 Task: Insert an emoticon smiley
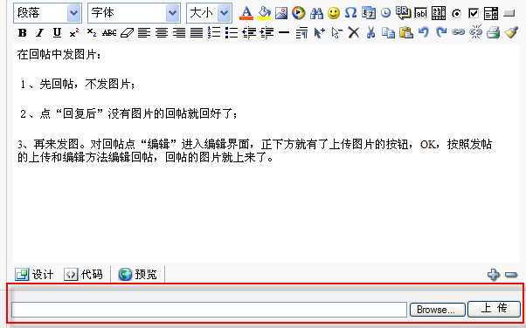pos(334,13)
